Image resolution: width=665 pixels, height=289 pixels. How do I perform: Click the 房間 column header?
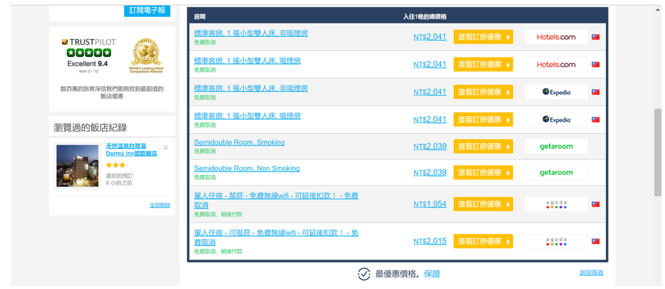[x=200, y=17]
